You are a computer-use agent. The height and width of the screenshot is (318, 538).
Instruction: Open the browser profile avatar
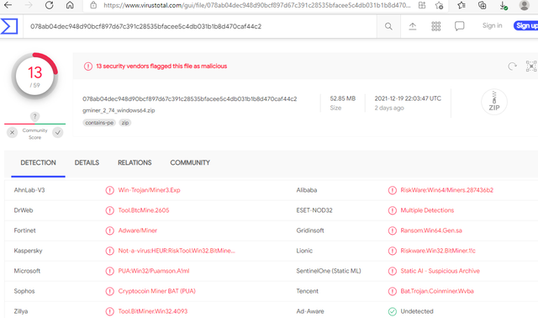click(x=524, y=5)
